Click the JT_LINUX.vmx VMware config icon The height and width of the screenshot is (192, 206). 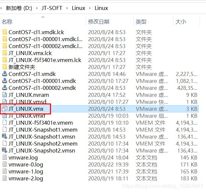(5, 109)
